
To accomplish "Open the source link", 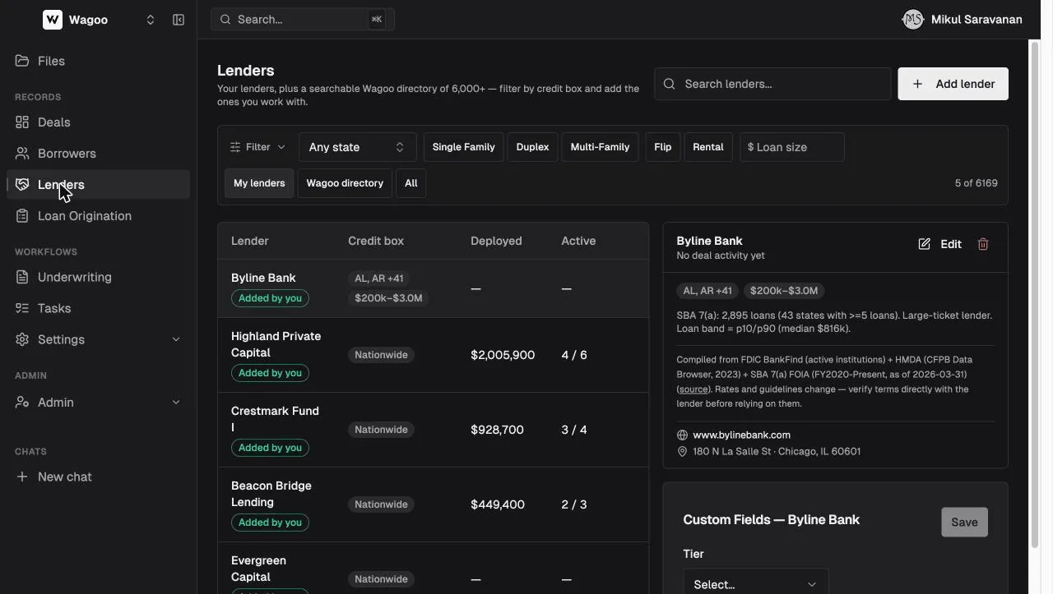I will pos(693,389).
